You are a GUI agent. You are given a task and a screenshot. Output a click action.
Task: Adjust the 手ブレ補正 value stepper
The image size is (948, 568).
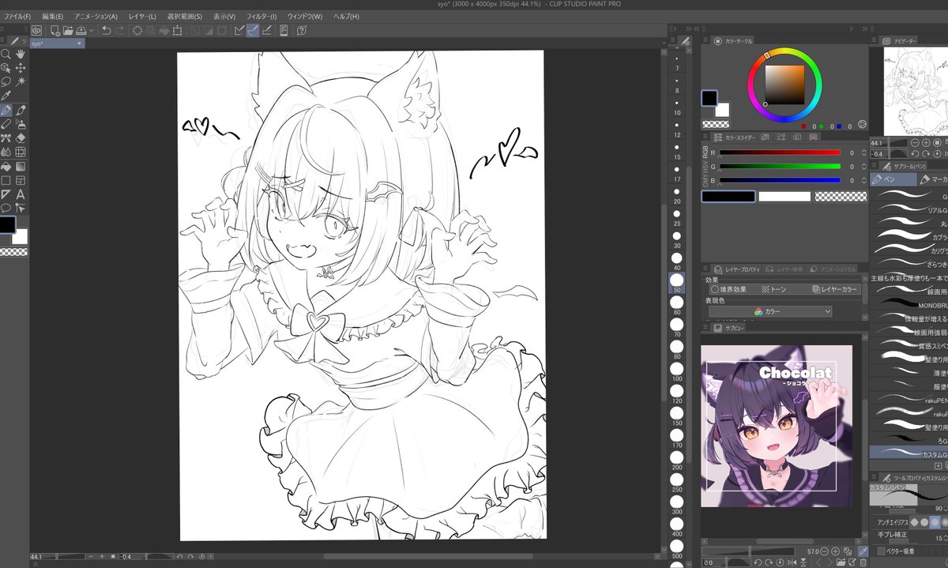(x=945, y=538)
